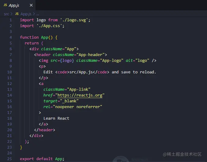This screenshot has height=162, width=207.
Task: Click the 'logo' identifier on line 1
Action: point(41,20)
